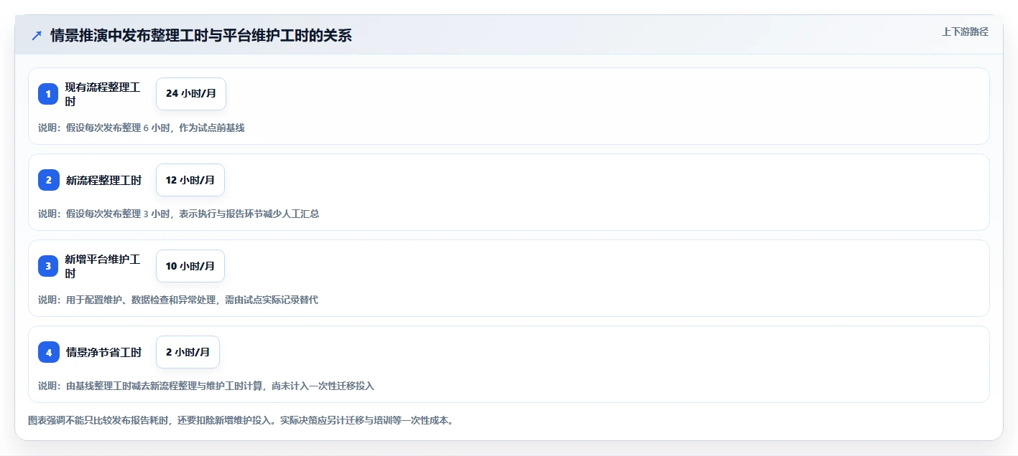Click the label 情景净节省工时
Screen dimensions: 1018x456
click(103, 353)
